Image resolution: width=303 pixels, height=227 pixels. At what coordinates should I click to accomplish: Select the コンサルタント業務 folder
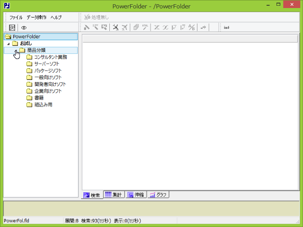[x=51, y=57]
